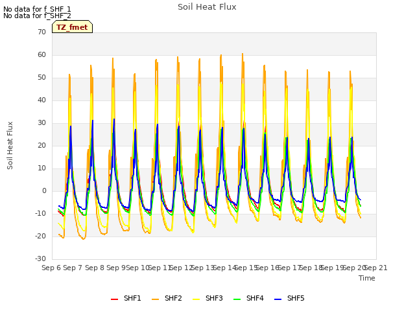
Task: Click the 'No data for f_SHF_2' message
Action: (37, 16)
